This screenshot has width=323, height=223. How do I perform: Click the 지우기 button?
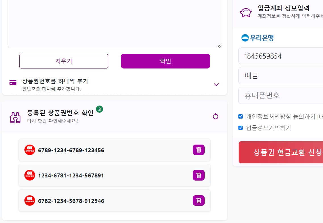pos(64,61)
